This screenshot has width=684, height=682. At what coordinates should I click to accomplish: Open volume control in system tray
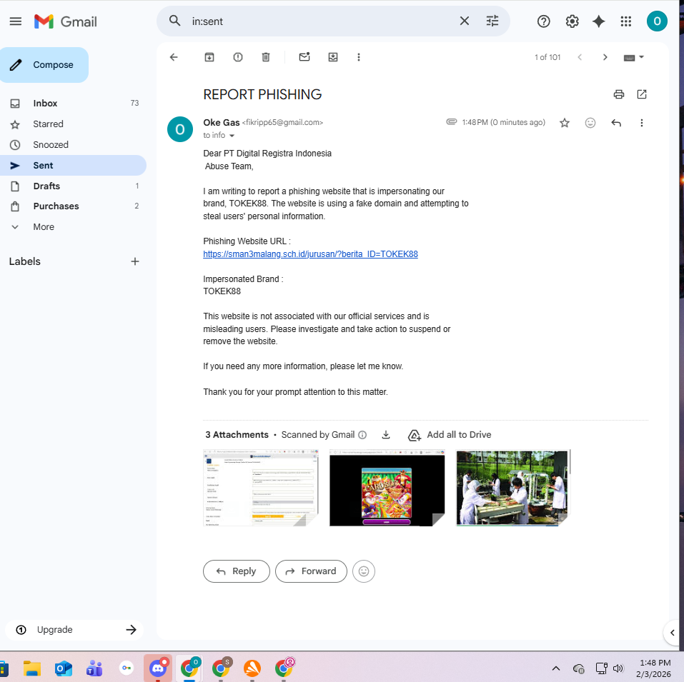tap(618, 668)
